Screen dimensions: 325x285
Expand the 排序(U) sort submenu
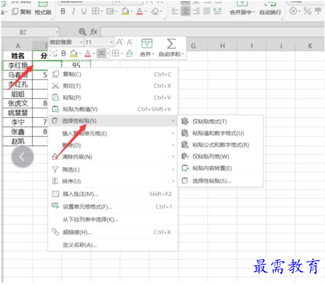pos(113,181)
